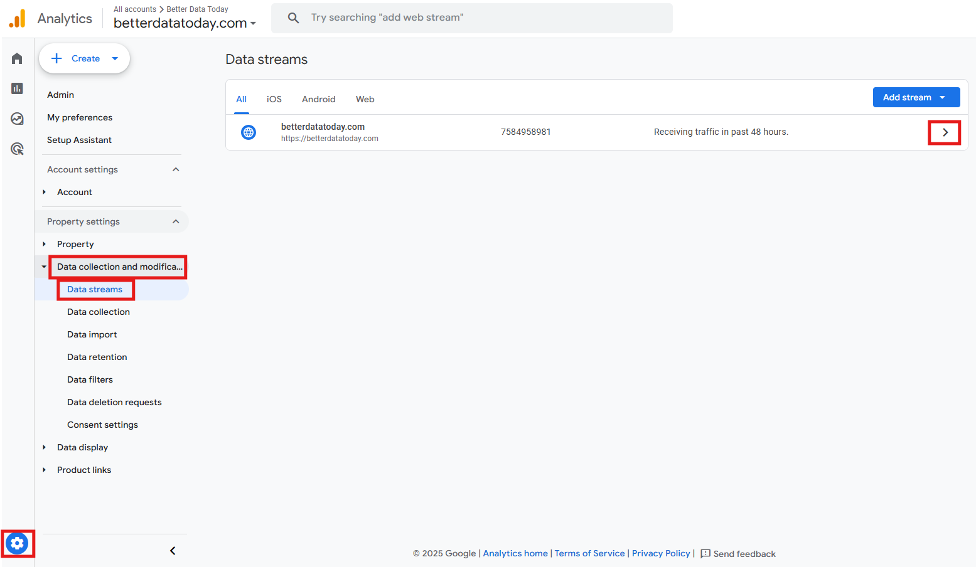Viewport: 976px width, 567px height.
Task: Switch to the Web tab
Action: pyautogui.click(x=365, y=99)
